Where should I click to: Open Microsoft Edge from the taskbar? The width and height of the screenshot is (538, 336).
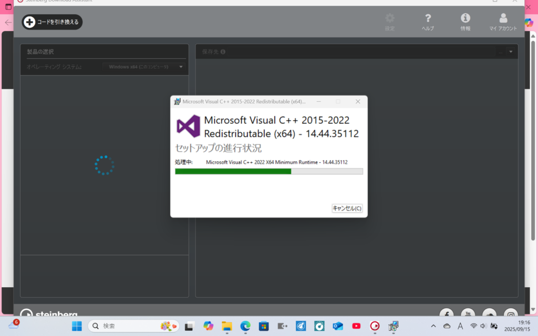pos(245,326)
